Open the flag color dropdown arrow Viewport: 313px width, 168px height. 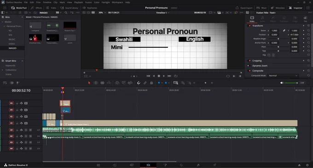(162, 83)
